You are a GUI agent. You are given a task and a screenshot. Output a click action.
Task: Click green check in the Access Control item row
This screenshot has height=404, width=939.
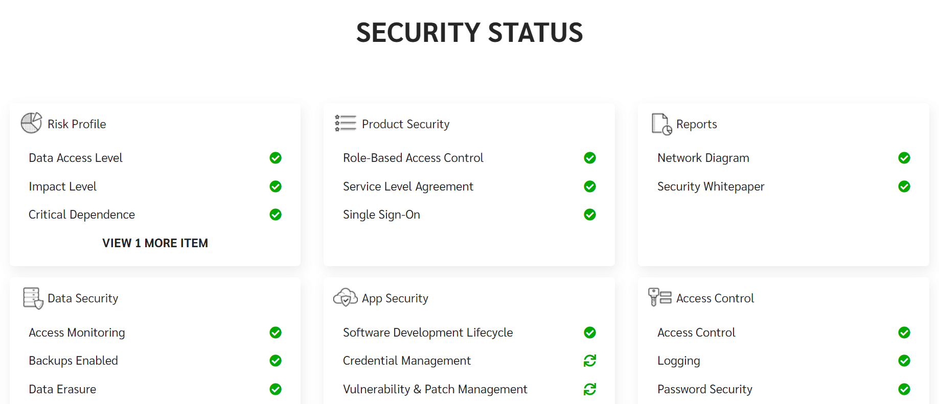tap(904, 332)
